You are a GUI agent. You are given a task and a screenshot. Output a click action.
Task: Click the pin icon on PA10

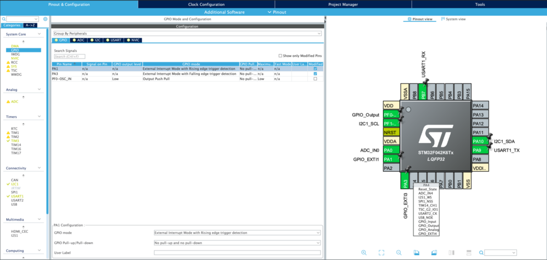tap(490, 136)
